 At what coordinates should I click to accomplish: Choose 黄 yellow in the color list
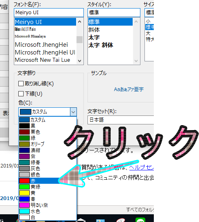pyautogui.click(x=48, y=193)
